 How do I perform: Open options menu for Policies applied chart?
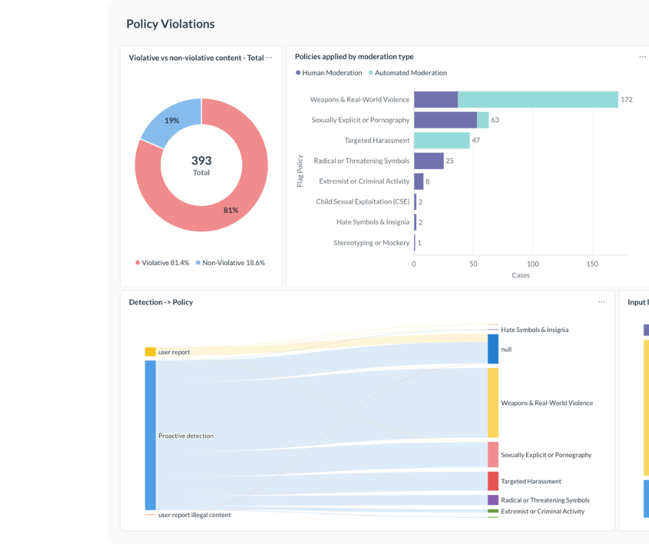pyautogui.click(x=642, y=57)
